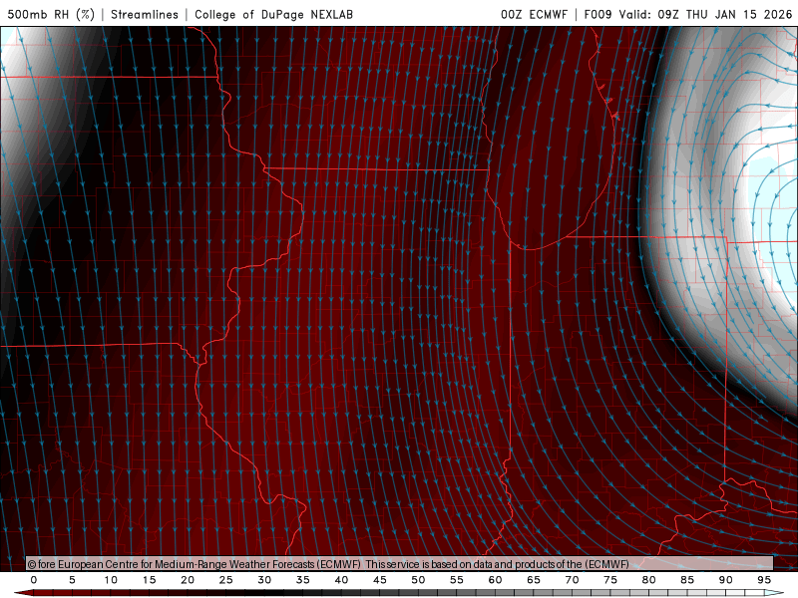Image resolution: width=798 pixels, height=598 pixels.
Task: Click the '45' colorbar scale label
Action: (380, 580)
